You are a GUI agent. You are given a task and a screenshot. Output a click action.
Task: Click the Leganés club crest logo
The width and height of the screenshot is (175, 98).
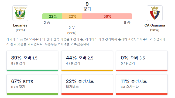click(20, 13)
